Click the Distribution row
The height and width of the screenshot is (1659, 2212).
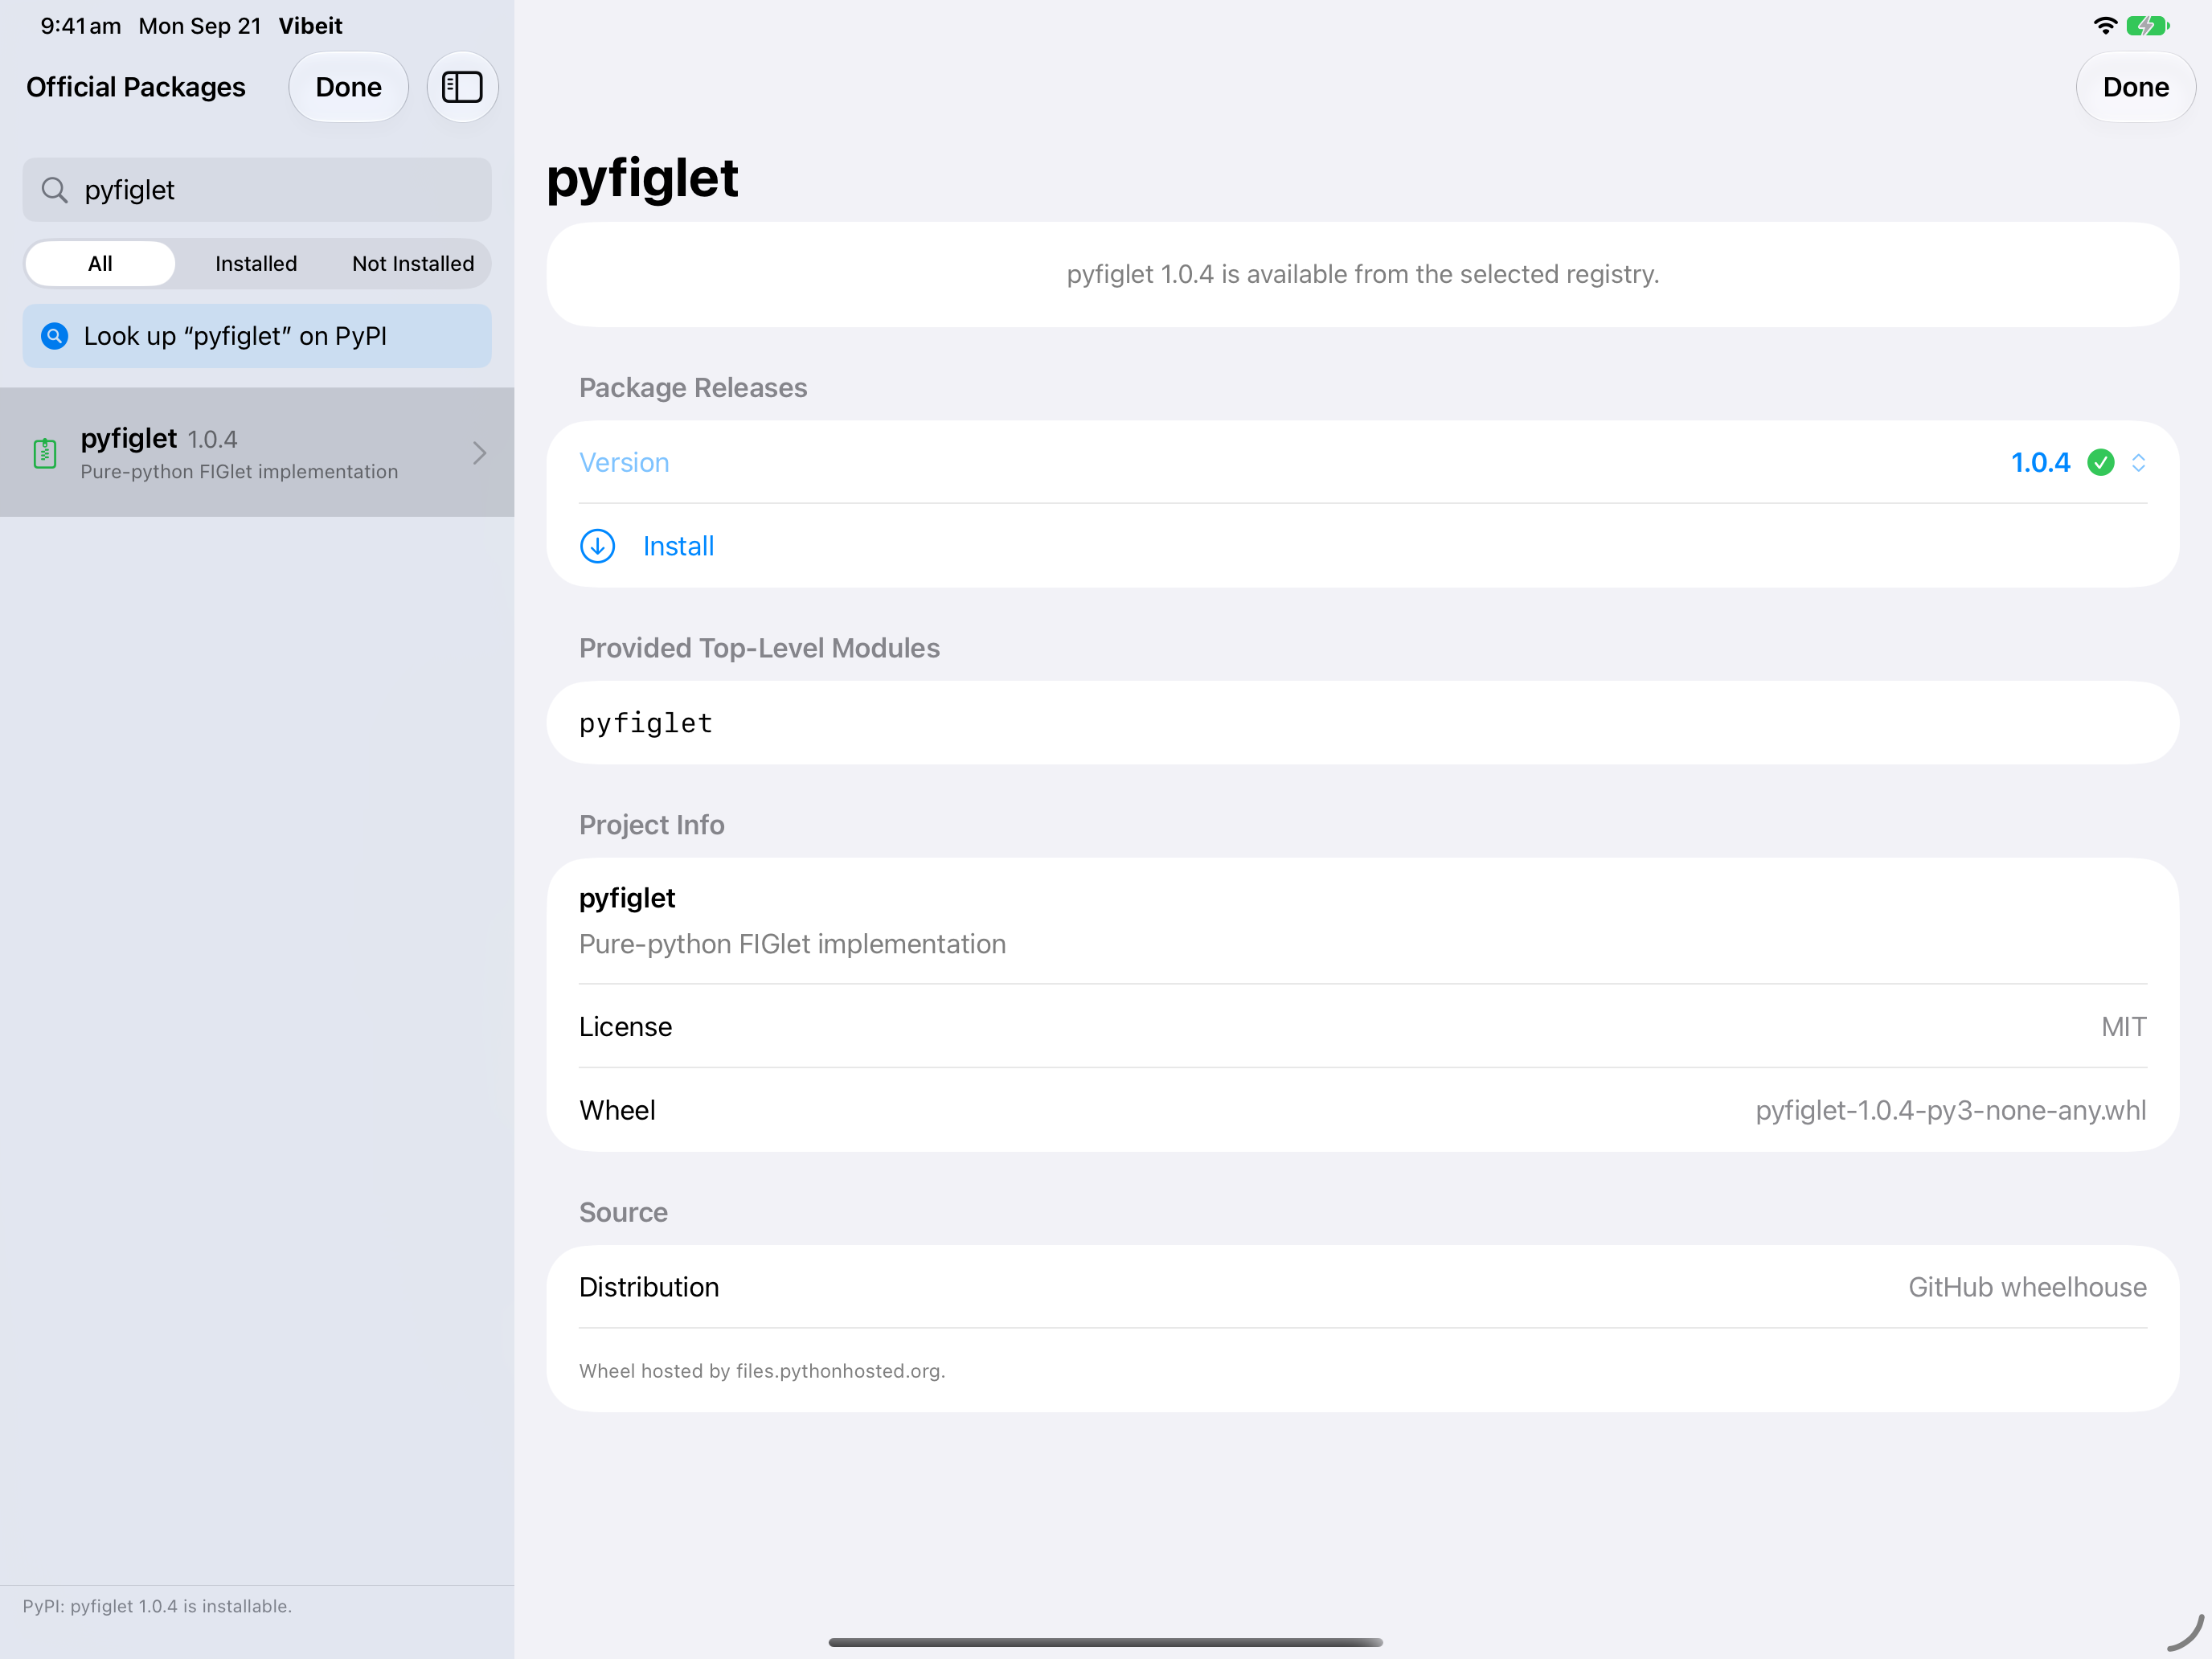pos(1362,1287)
